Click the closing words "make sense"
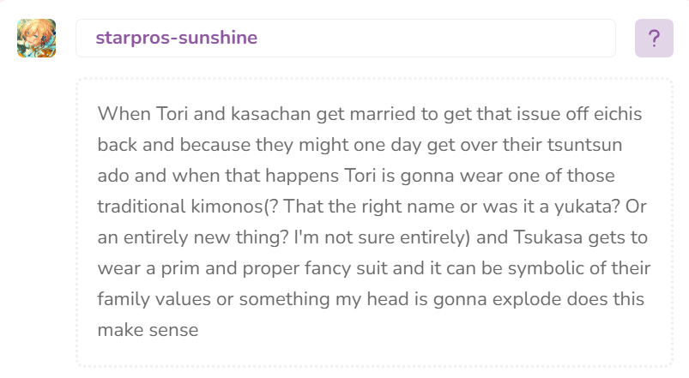The height and width of the screenshot is (378, 689). tap(148, 329)
